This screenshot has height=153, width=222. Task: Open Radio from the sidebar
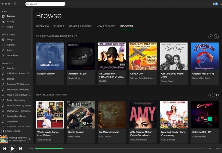pos(10,27)
